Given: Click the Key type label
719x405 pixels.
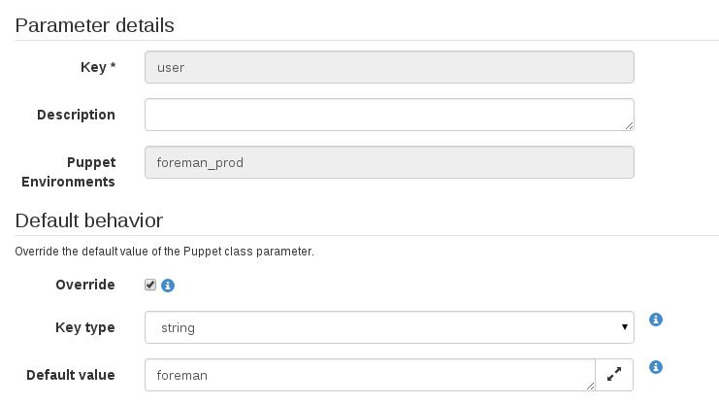Looking at the screenshot, I should click(x=85, y=327).
